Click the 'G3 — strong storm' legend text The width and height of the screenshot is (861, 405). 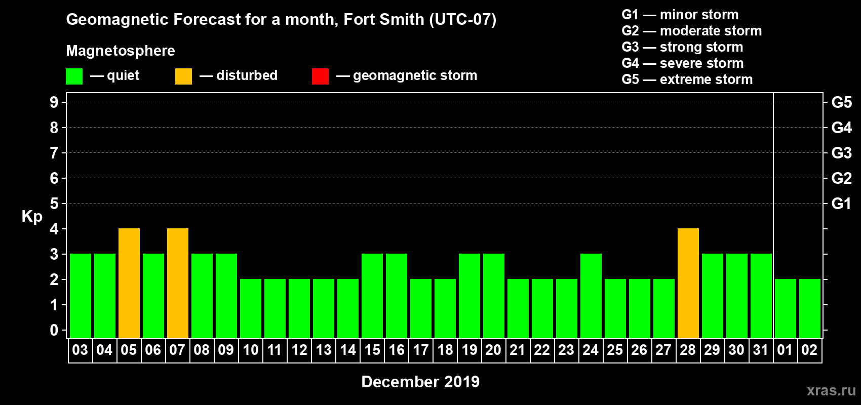pyautogui.click(x=682, y=47)
